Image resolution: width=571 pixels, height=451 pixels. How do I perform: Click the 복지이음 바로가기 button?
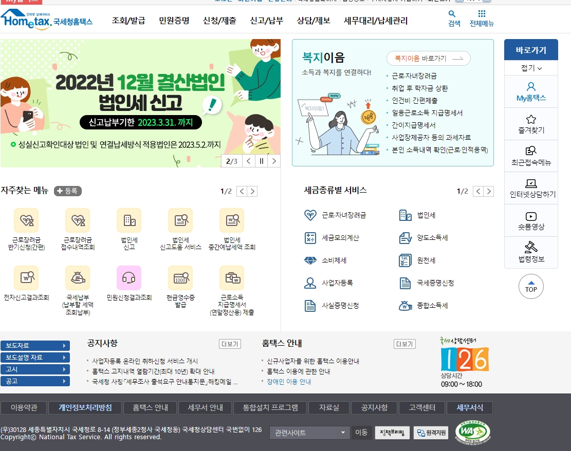pos(428,58)
